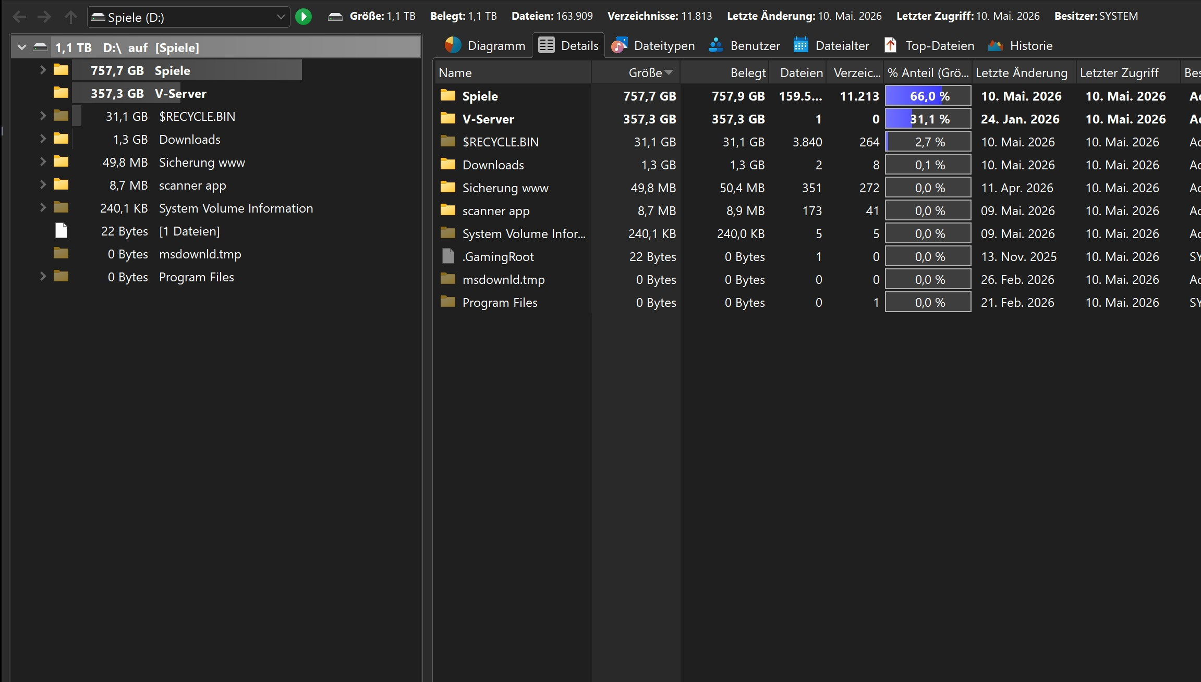Click the drive icon beside Größe in the info bar
1201x682 pixels.
tap(335, 17)
